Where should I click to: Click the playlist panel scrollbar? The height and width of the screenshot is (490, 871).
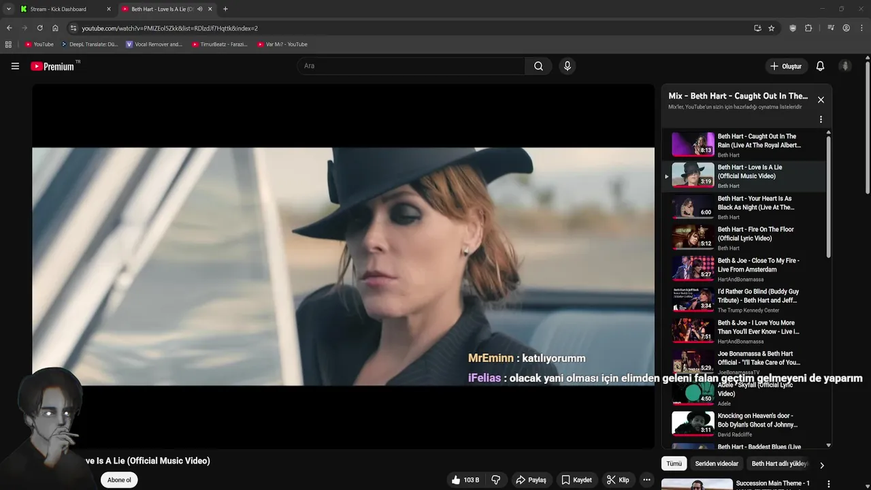coord(828,197)
